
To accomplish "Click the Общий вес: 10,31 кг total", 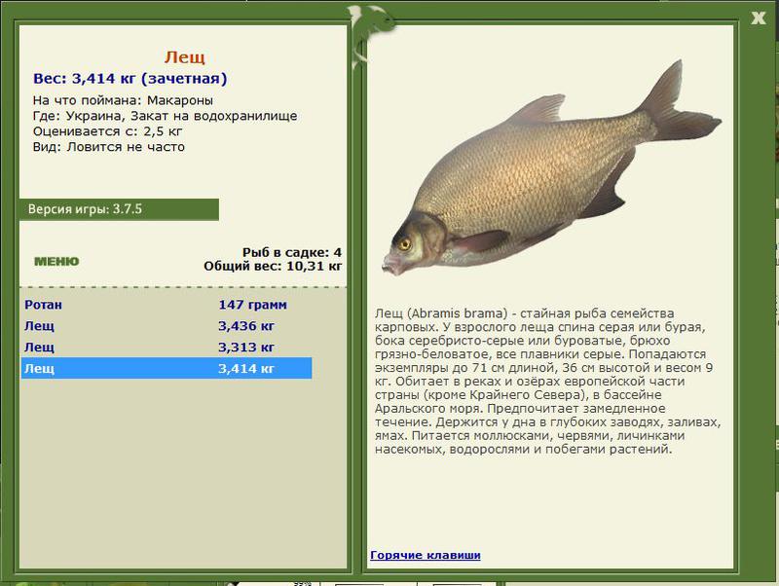I will (x=273, y=266).
